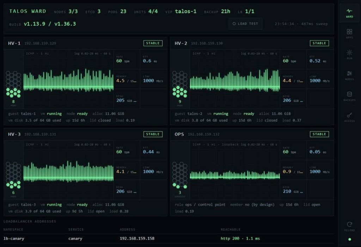This screenshot has height=247, width=361.
Task: Toggle the LOAD TEST button
Action: tap(245, 24)
